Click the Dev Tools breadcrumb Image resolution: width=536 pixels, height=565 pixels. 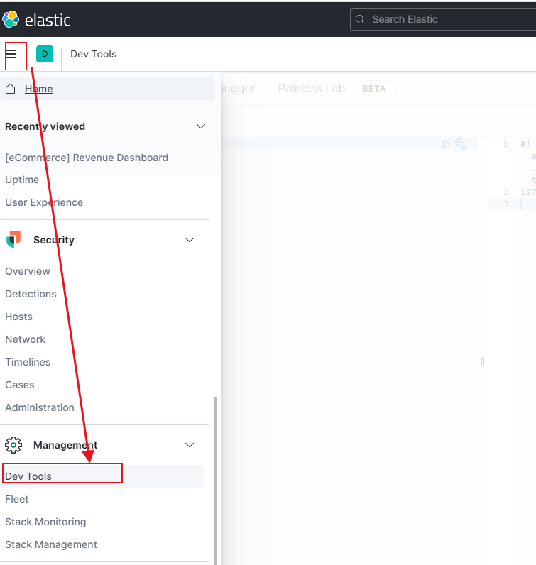pos(94,54)
